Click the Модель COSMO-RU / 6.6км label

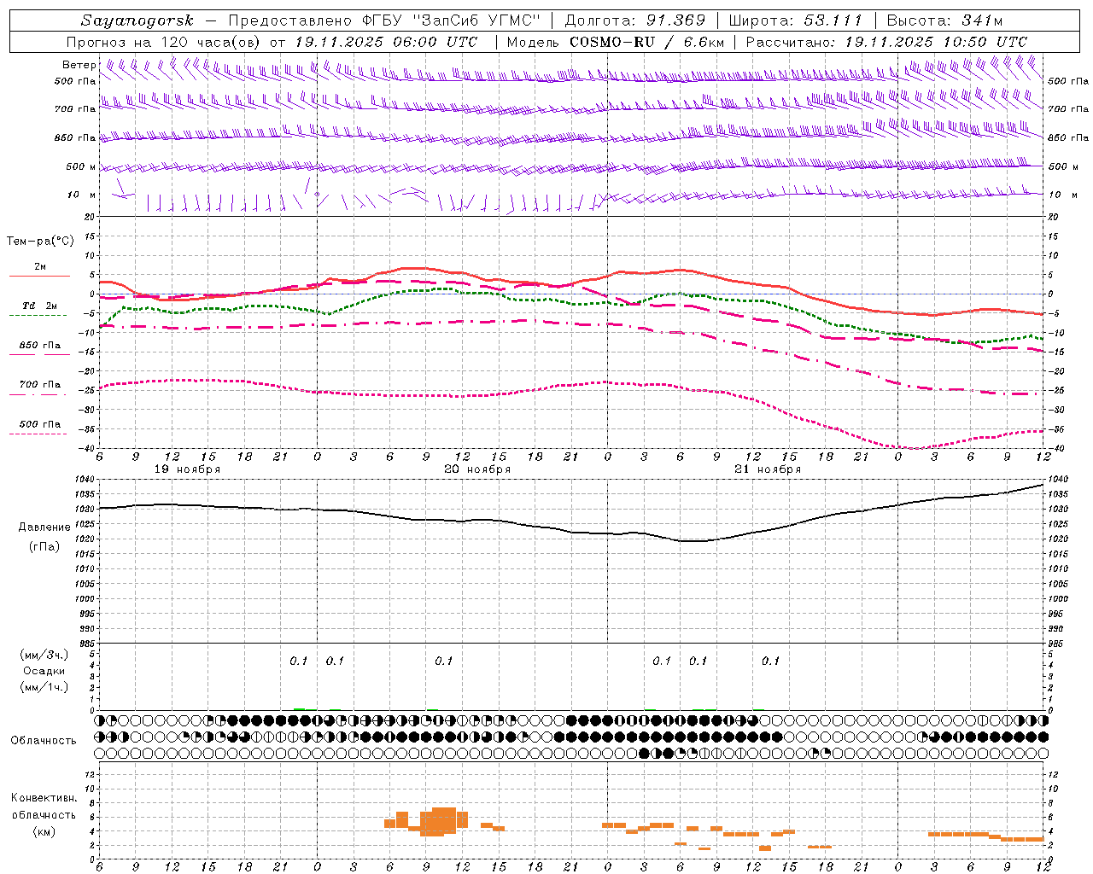[616, 42]
